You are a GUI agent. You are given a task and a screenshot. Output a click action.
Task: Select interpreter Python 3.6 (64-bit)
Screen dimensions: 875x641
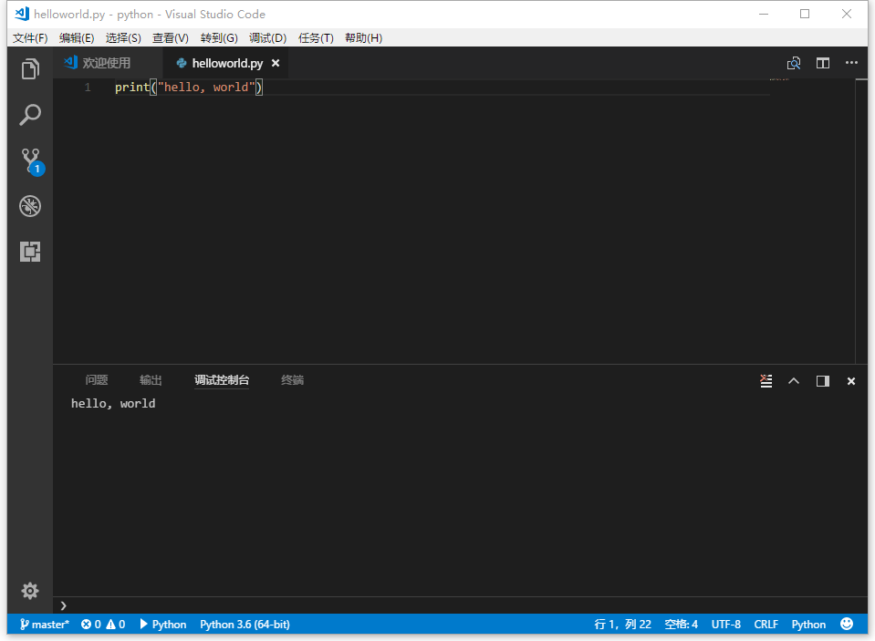coord(245,625)
